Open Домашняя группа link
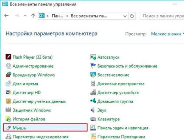The width and height of the screenshot is (184, 140). [x=115, y=101]
